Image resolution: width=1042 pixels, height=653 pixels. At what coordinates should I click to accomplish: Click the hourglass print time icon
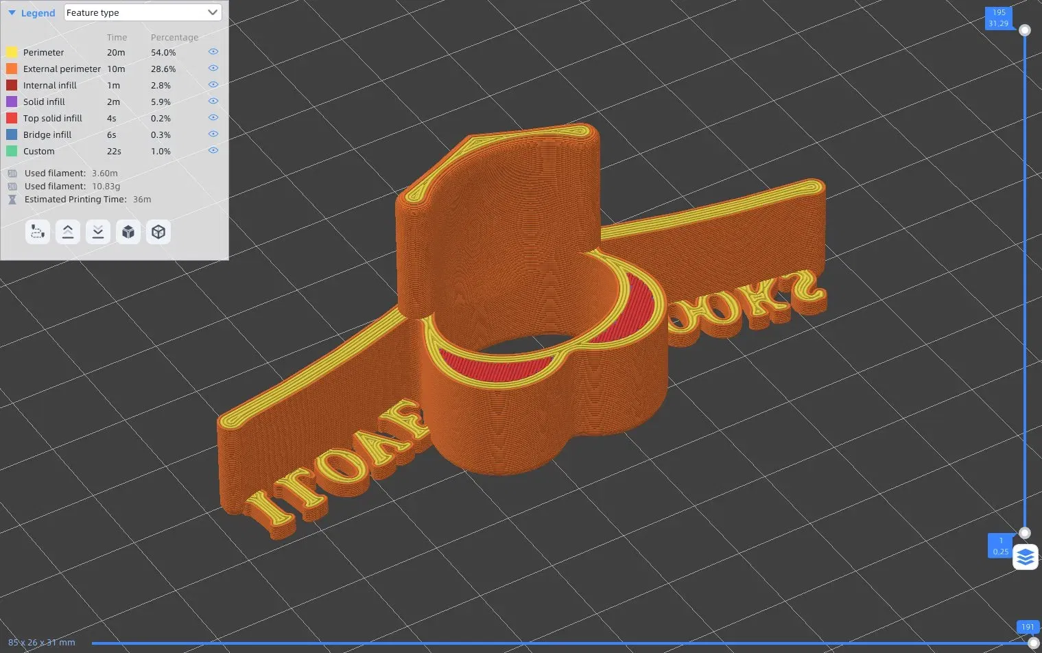coord(12,200)
